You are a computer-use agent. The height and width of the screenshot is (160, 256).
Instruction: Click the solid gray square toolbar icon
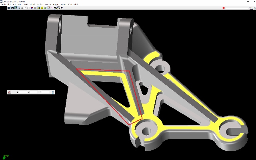point(35,8)
